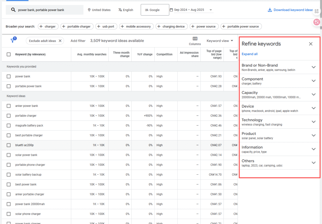Remove the Exclude adult ideas filter

pyautogui.click(x=60, y=41)
